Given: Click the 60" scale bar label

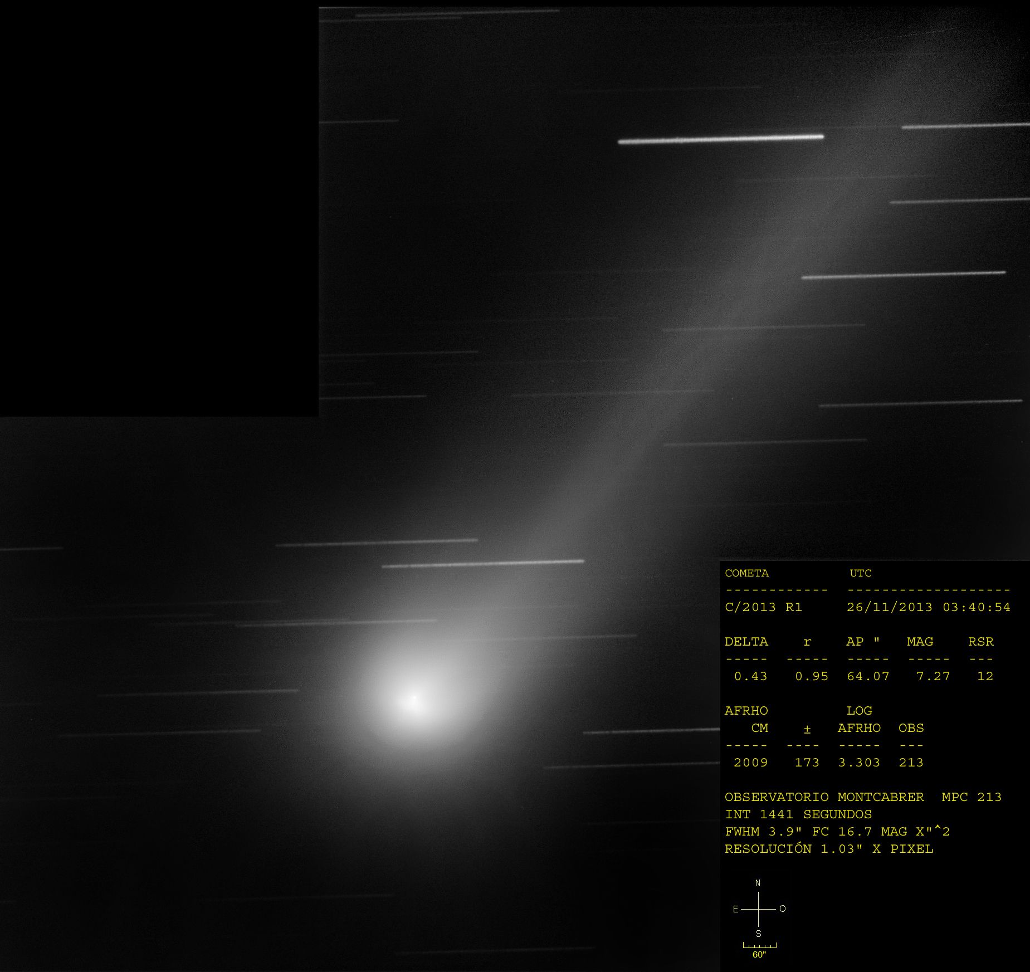Looking at the screenshot, I should pyautogui.click(x=759, y=955).
